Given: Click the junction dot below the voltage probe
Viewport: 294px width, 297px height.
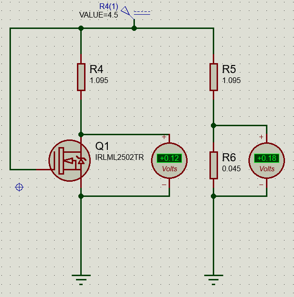Looking at the screenshot, I should pyautogui.click(x=134, y=28).
